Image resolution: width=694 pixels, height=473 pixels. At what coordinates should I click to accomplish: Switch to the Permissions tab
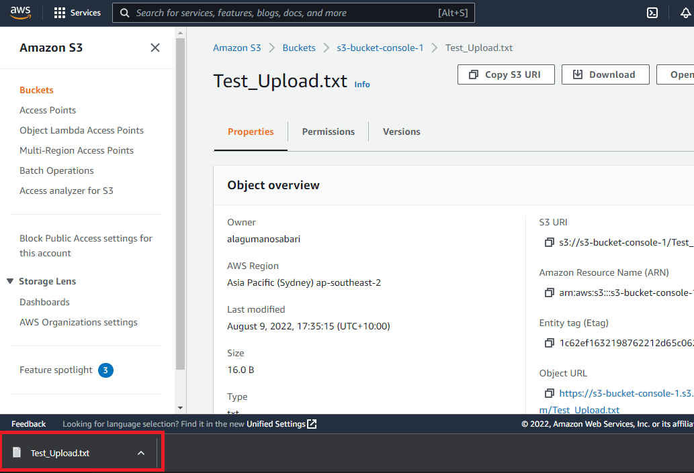[x=328, y=132]
